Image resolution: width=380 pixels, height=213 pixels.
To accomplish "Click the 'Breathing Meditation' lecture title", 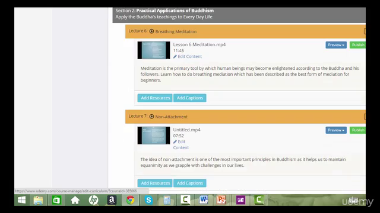I will click(176, 31).
